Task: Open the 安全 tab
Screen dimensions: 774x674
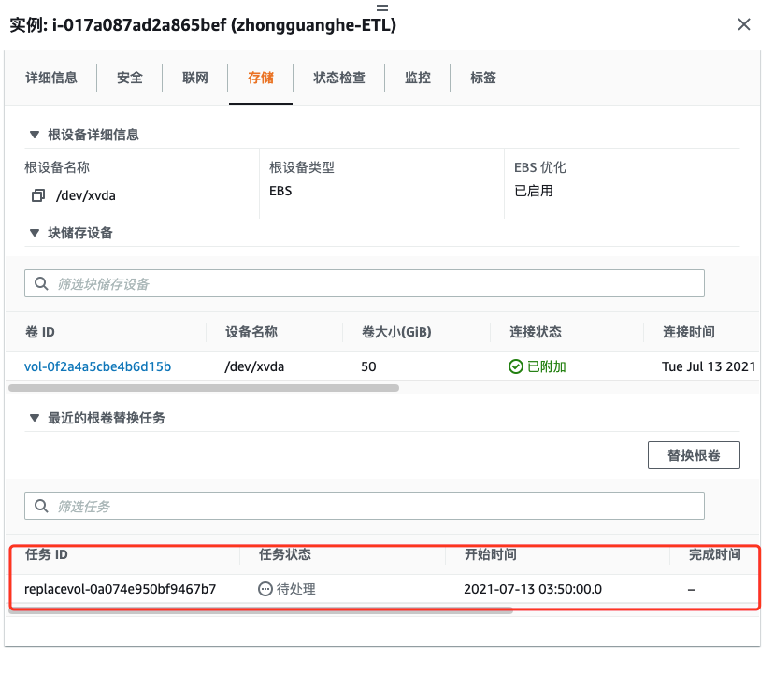Action: point(130,78)
